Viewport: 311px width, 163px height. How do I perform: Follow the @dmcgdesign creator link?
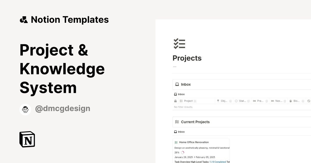[62, 108]
